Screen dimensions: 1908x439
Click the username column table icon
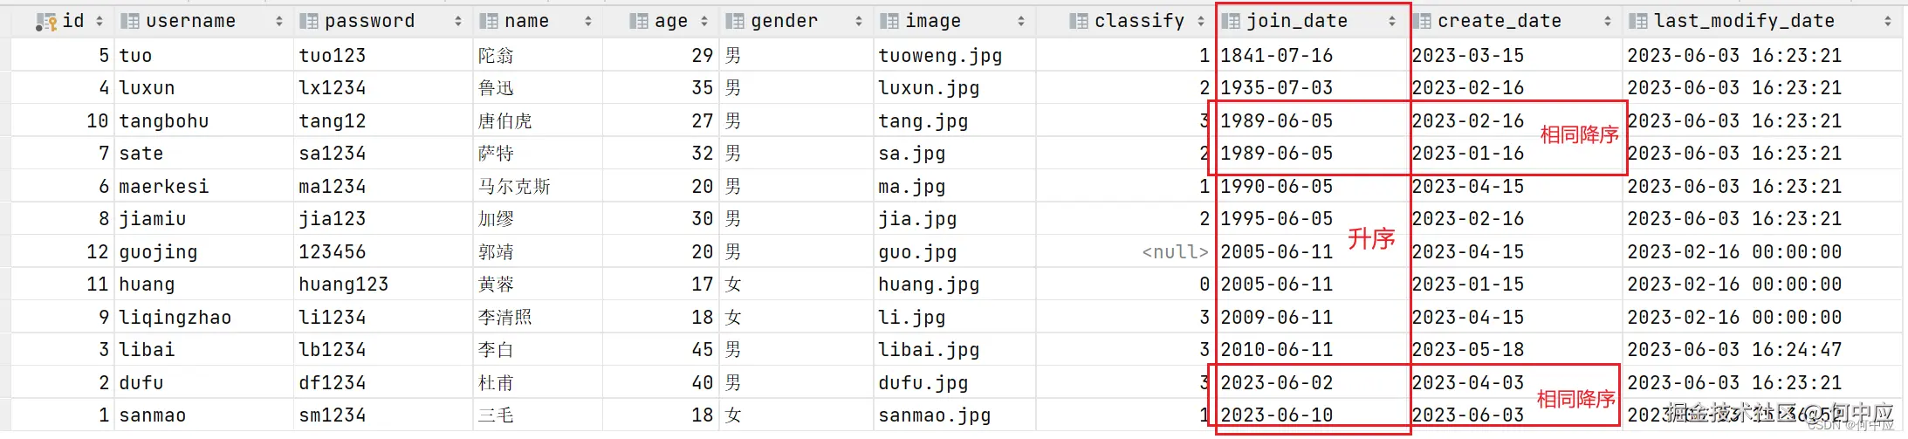[x=129, y=21]
